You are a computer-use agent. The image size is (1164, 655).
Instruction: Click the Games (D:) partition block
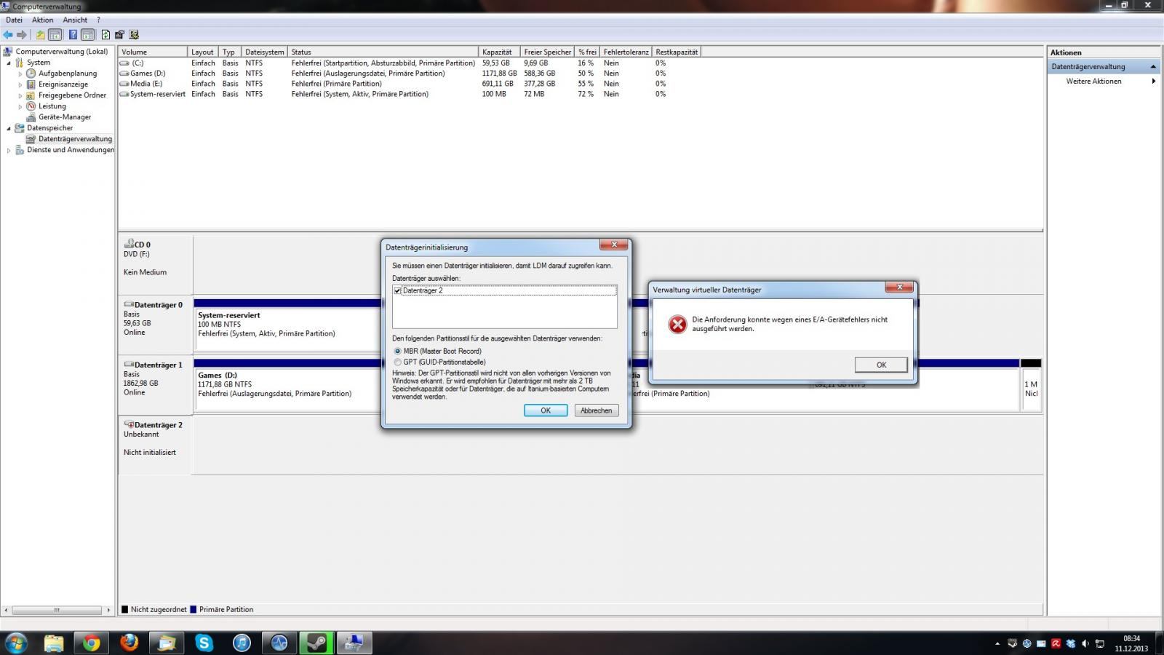[x=287, y=384]
